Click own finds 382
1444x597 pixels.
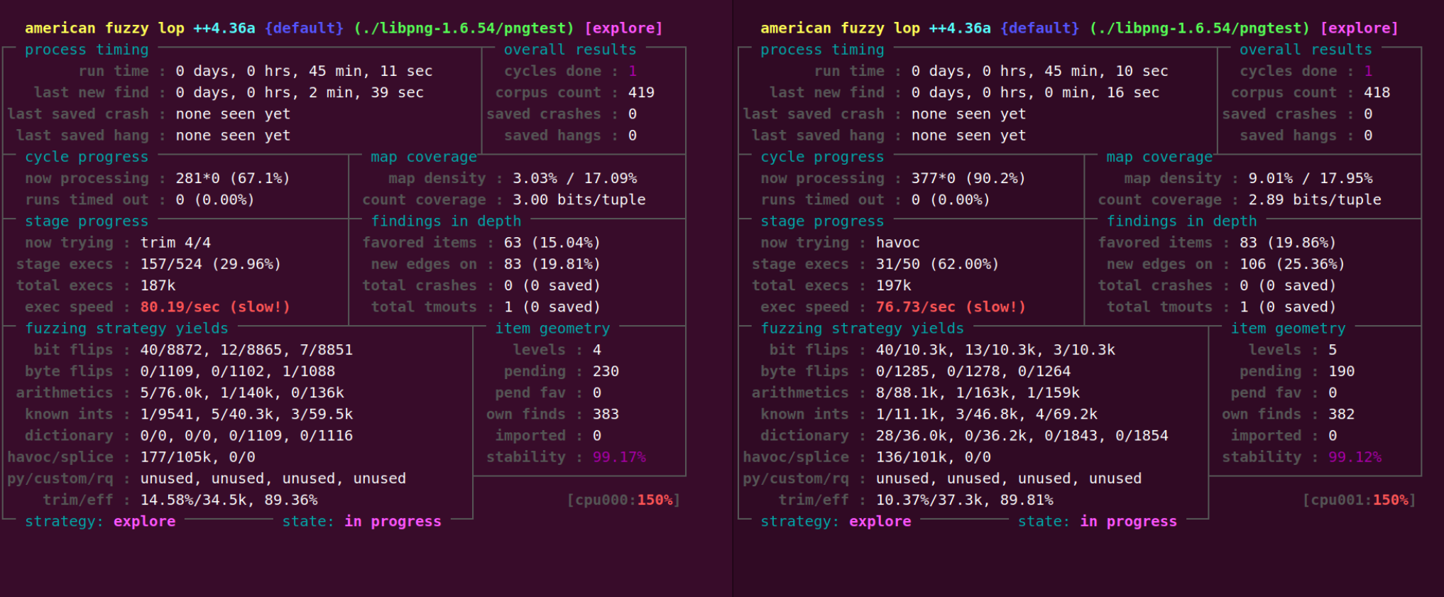1341,414
